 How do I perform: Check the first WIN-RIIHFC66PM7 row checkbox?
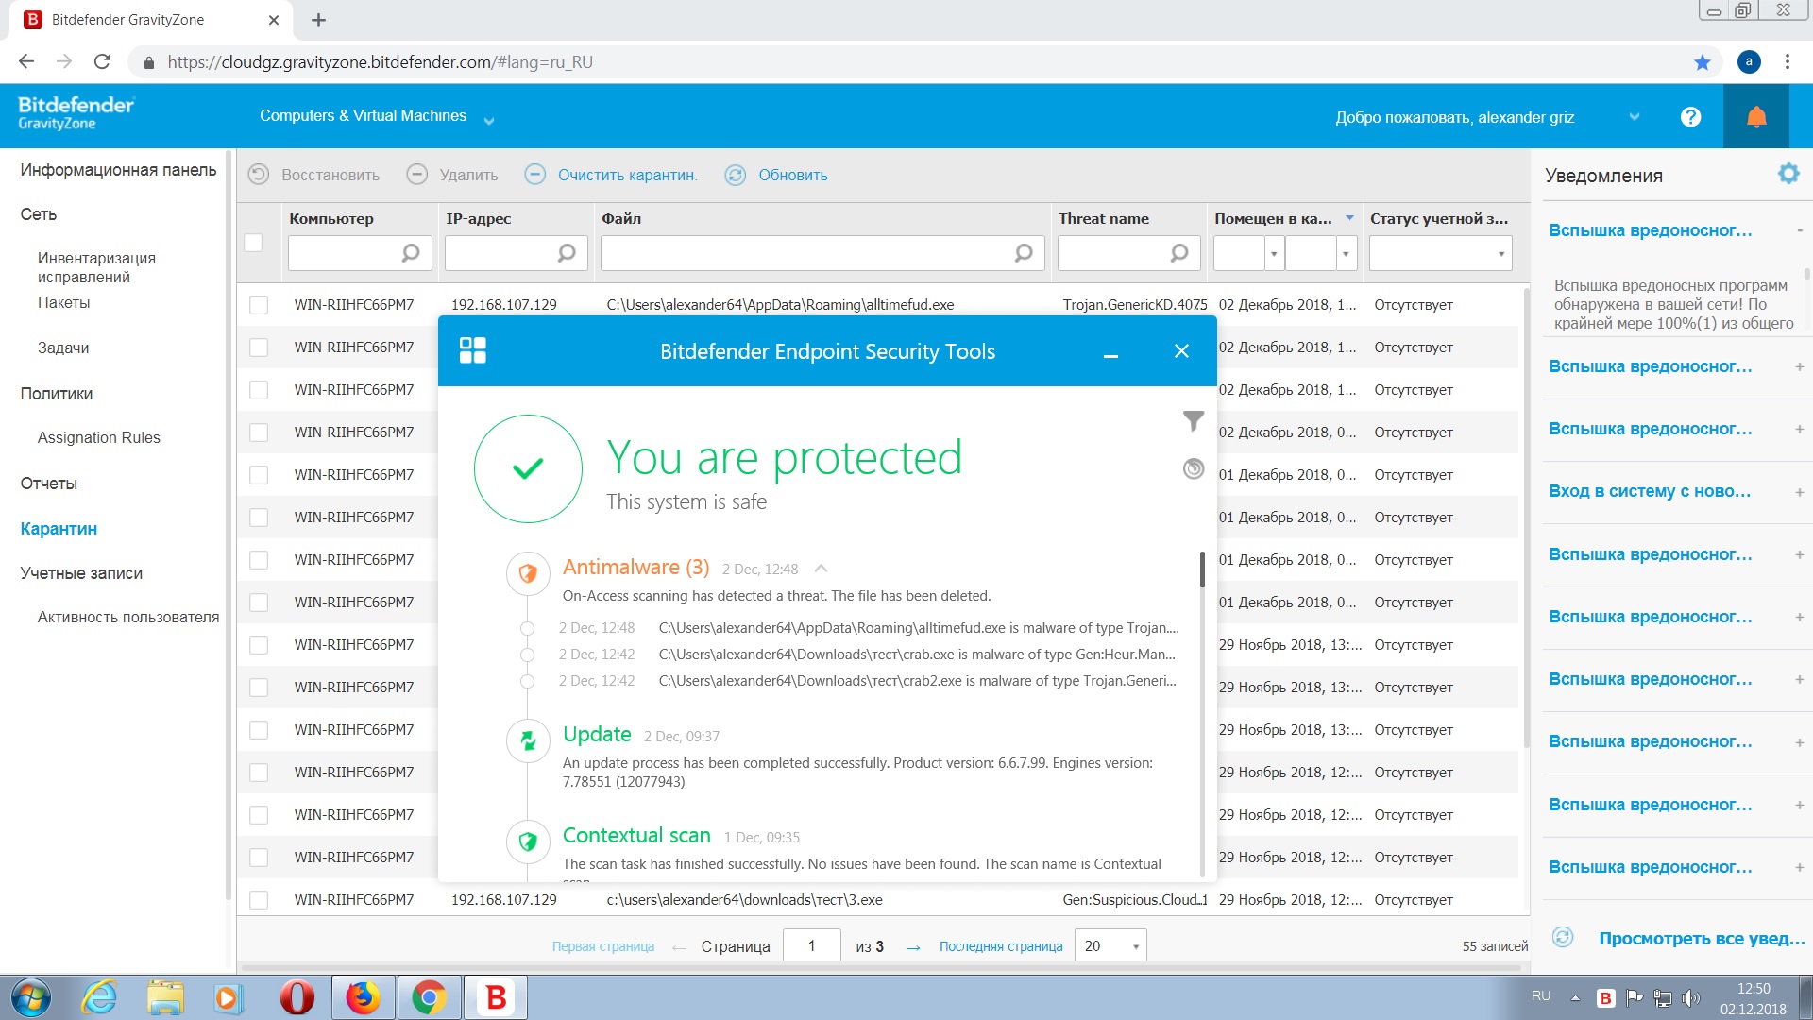point(258,305)
